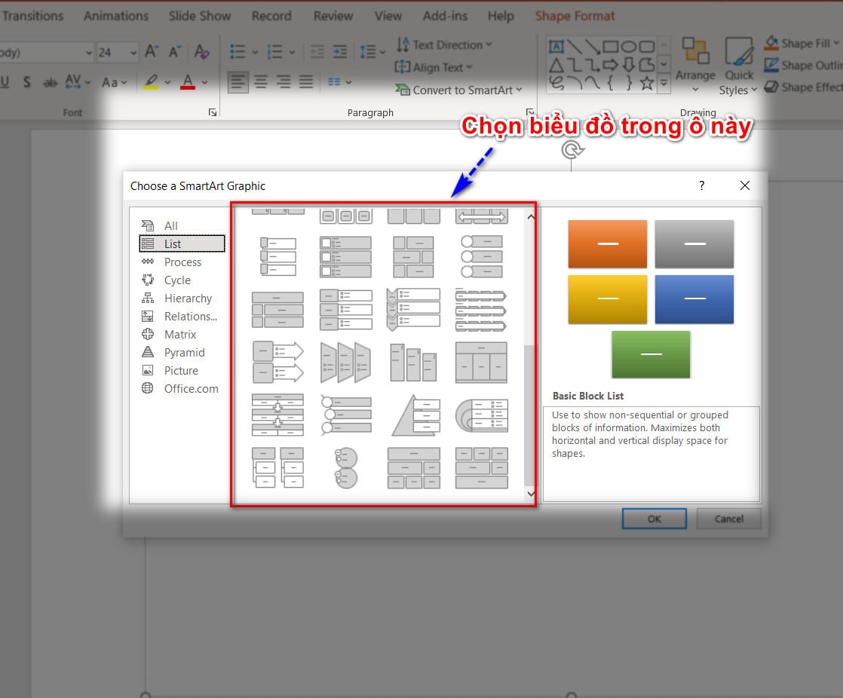Align paragraph text to the right
Screen dimensions: 843x698
(284, 82)
